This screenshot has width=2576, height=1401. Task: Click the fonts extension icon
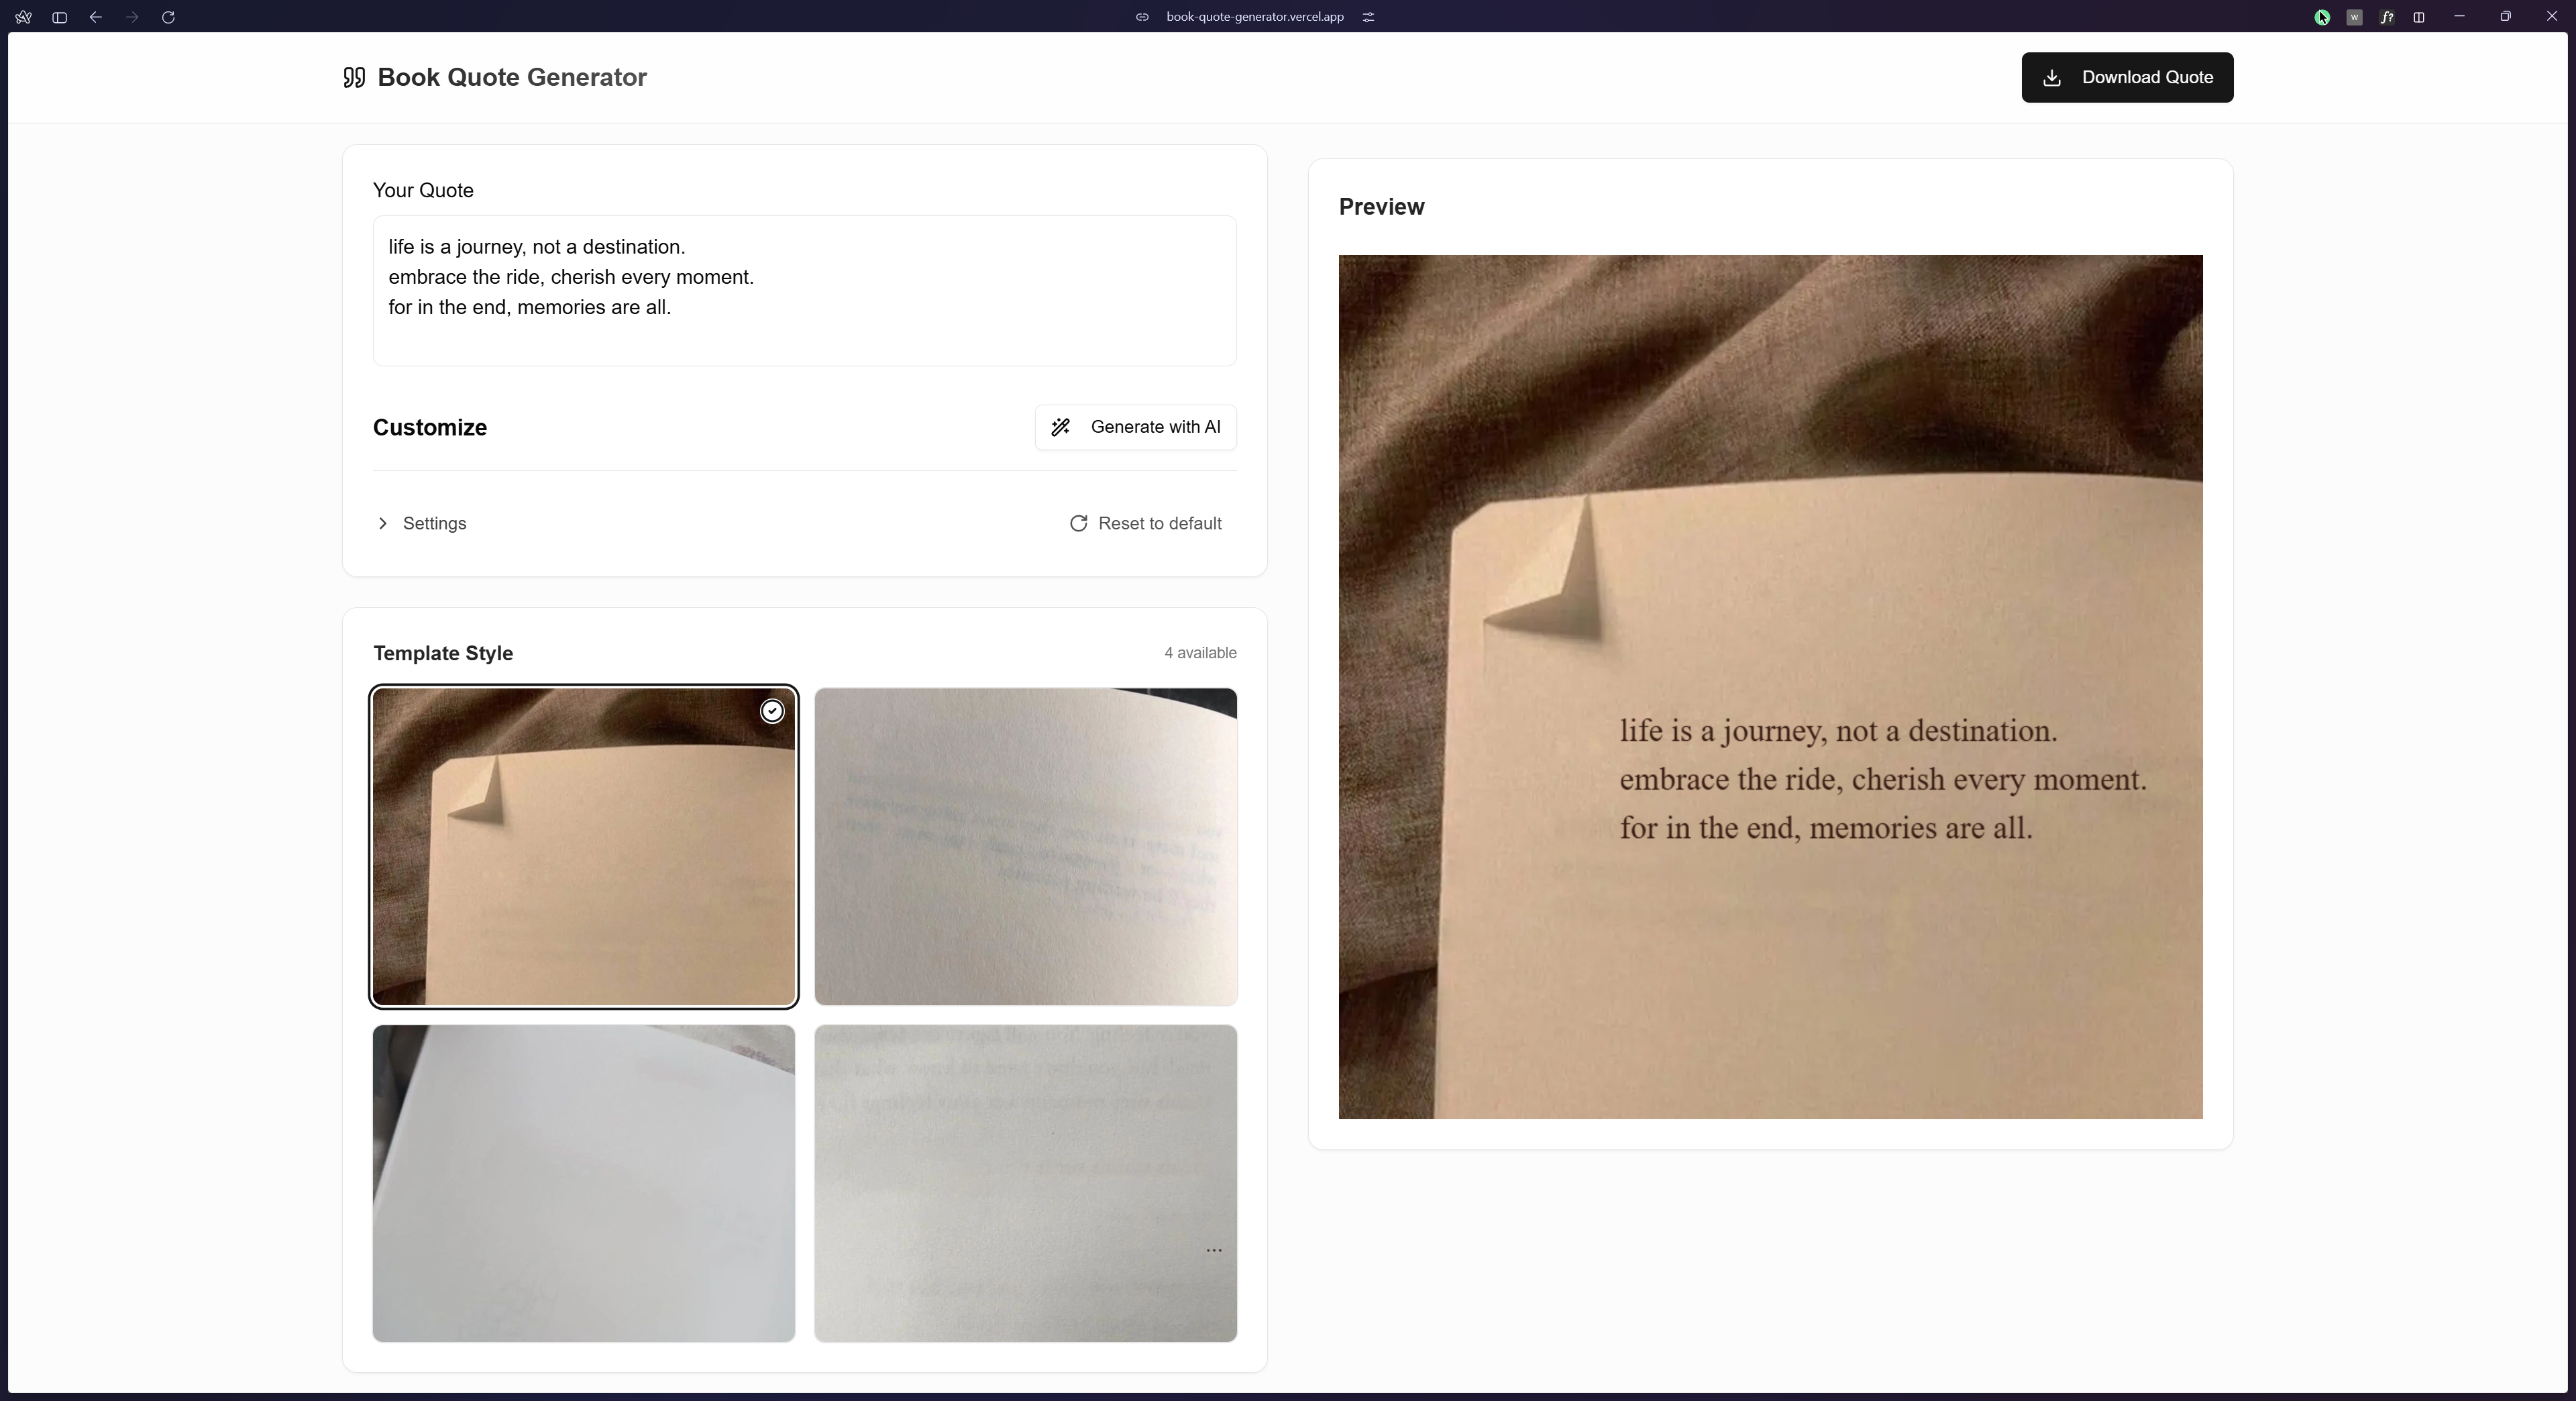coord(2387,17)
